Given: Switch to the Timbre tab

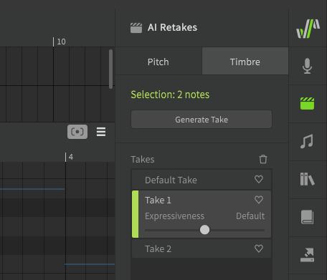Looking at the screenshot, I should (x=245, y=62).
